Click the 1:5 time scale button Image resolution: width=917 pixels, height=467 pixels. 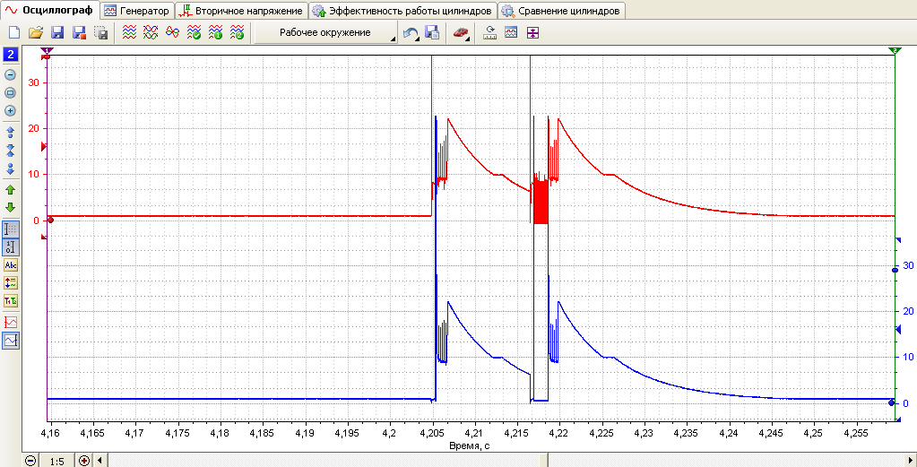[56, 461]
